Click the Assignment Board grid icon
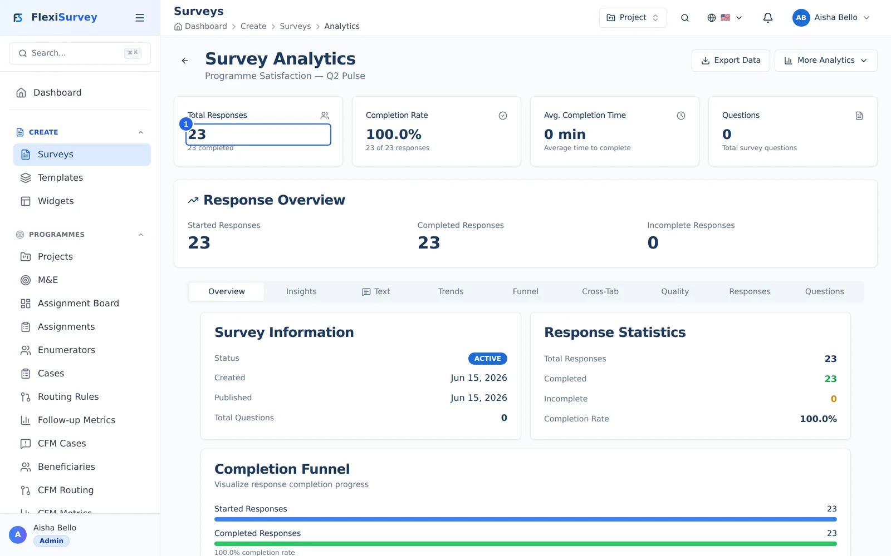This screenshot has height=556, width=891. pos(26,304)
